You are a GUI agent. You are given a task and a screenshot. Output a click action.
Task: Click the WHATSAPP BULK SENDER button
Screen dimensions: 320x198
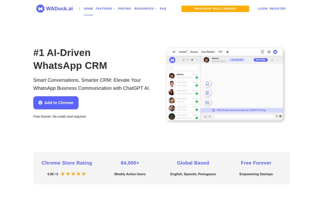tap(215, 8)
